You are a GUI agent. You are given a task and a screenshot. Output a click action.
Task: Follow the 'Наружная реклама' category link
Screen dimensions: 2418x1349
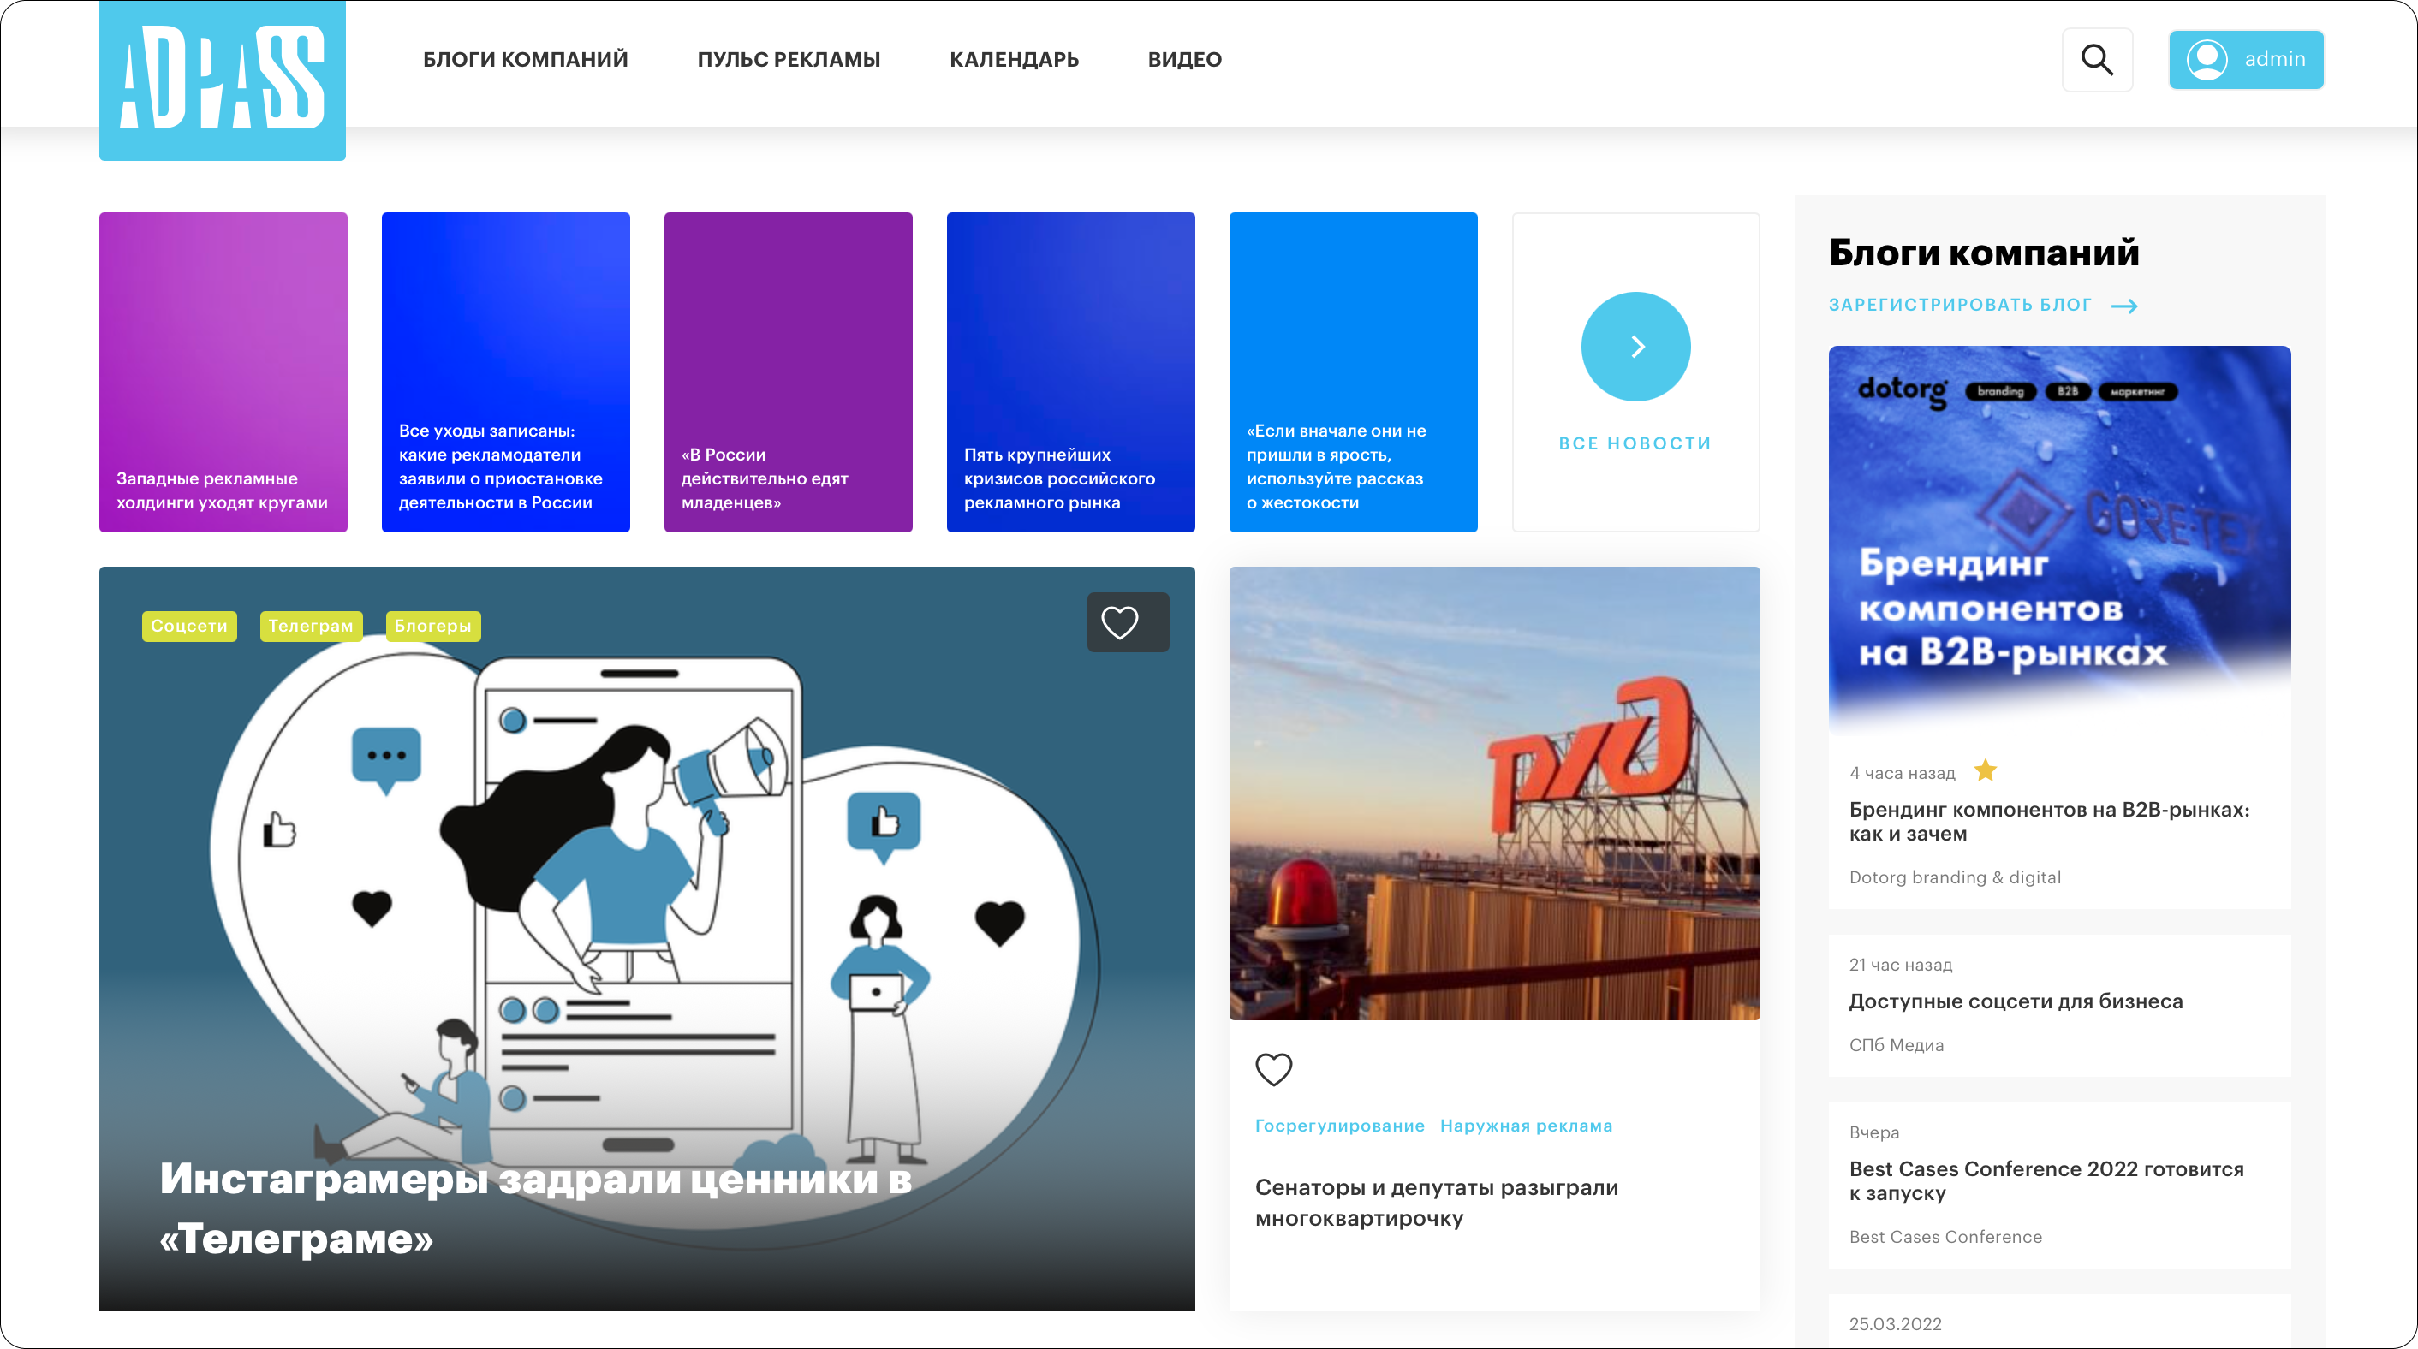(1525, 1126)
